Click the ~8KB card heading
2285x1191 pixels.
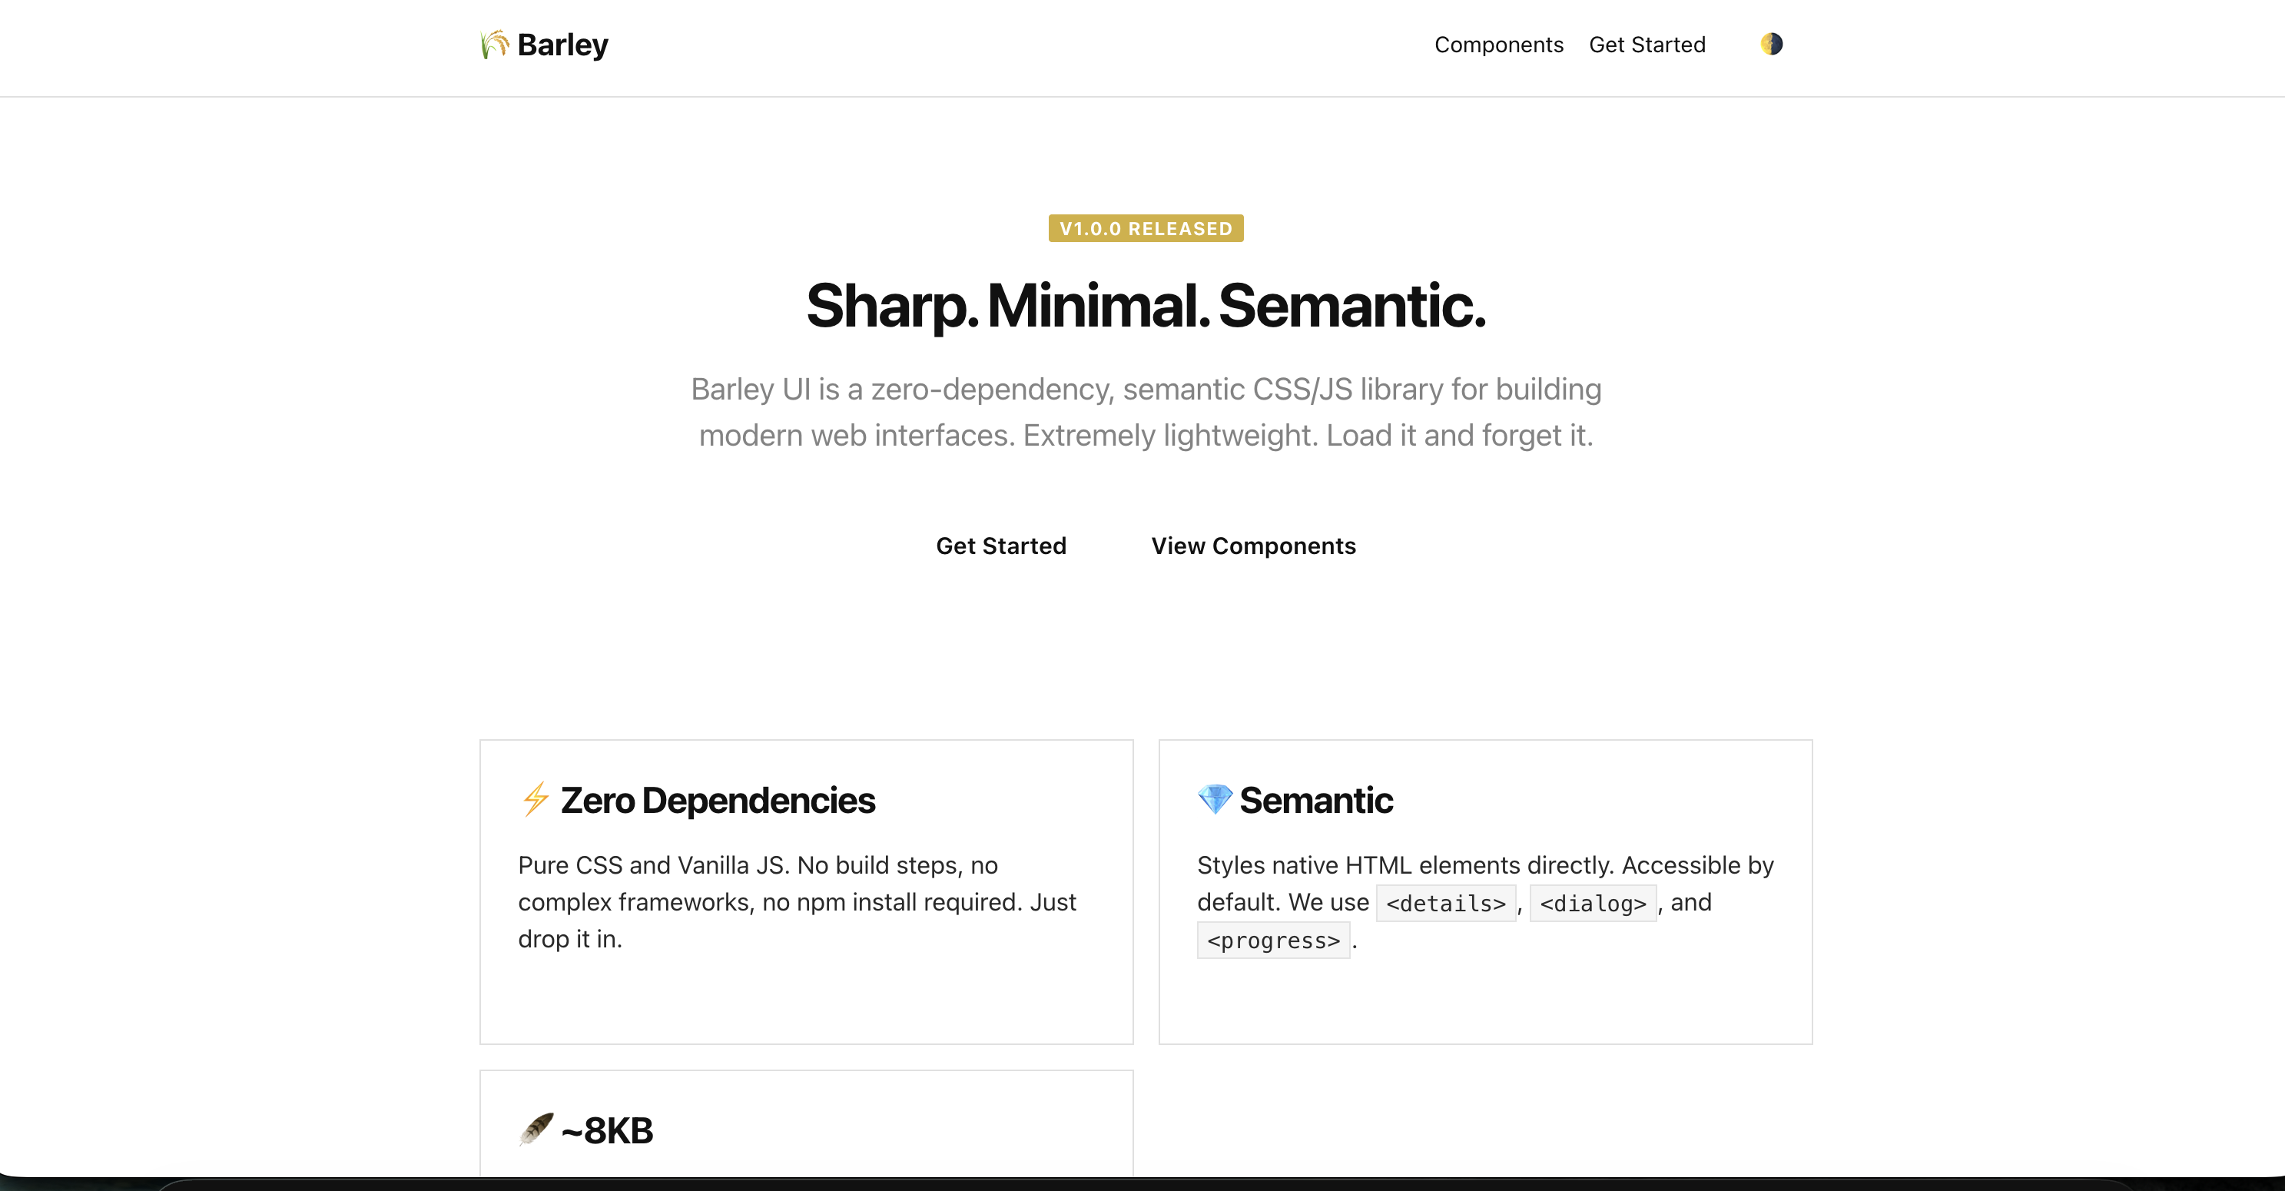[x=606, y=1128]
